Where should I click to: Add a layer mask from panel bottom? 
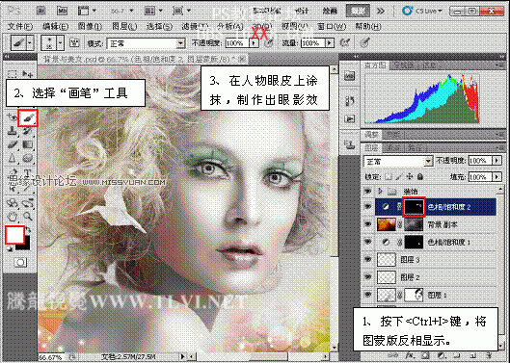pos(425,355)
